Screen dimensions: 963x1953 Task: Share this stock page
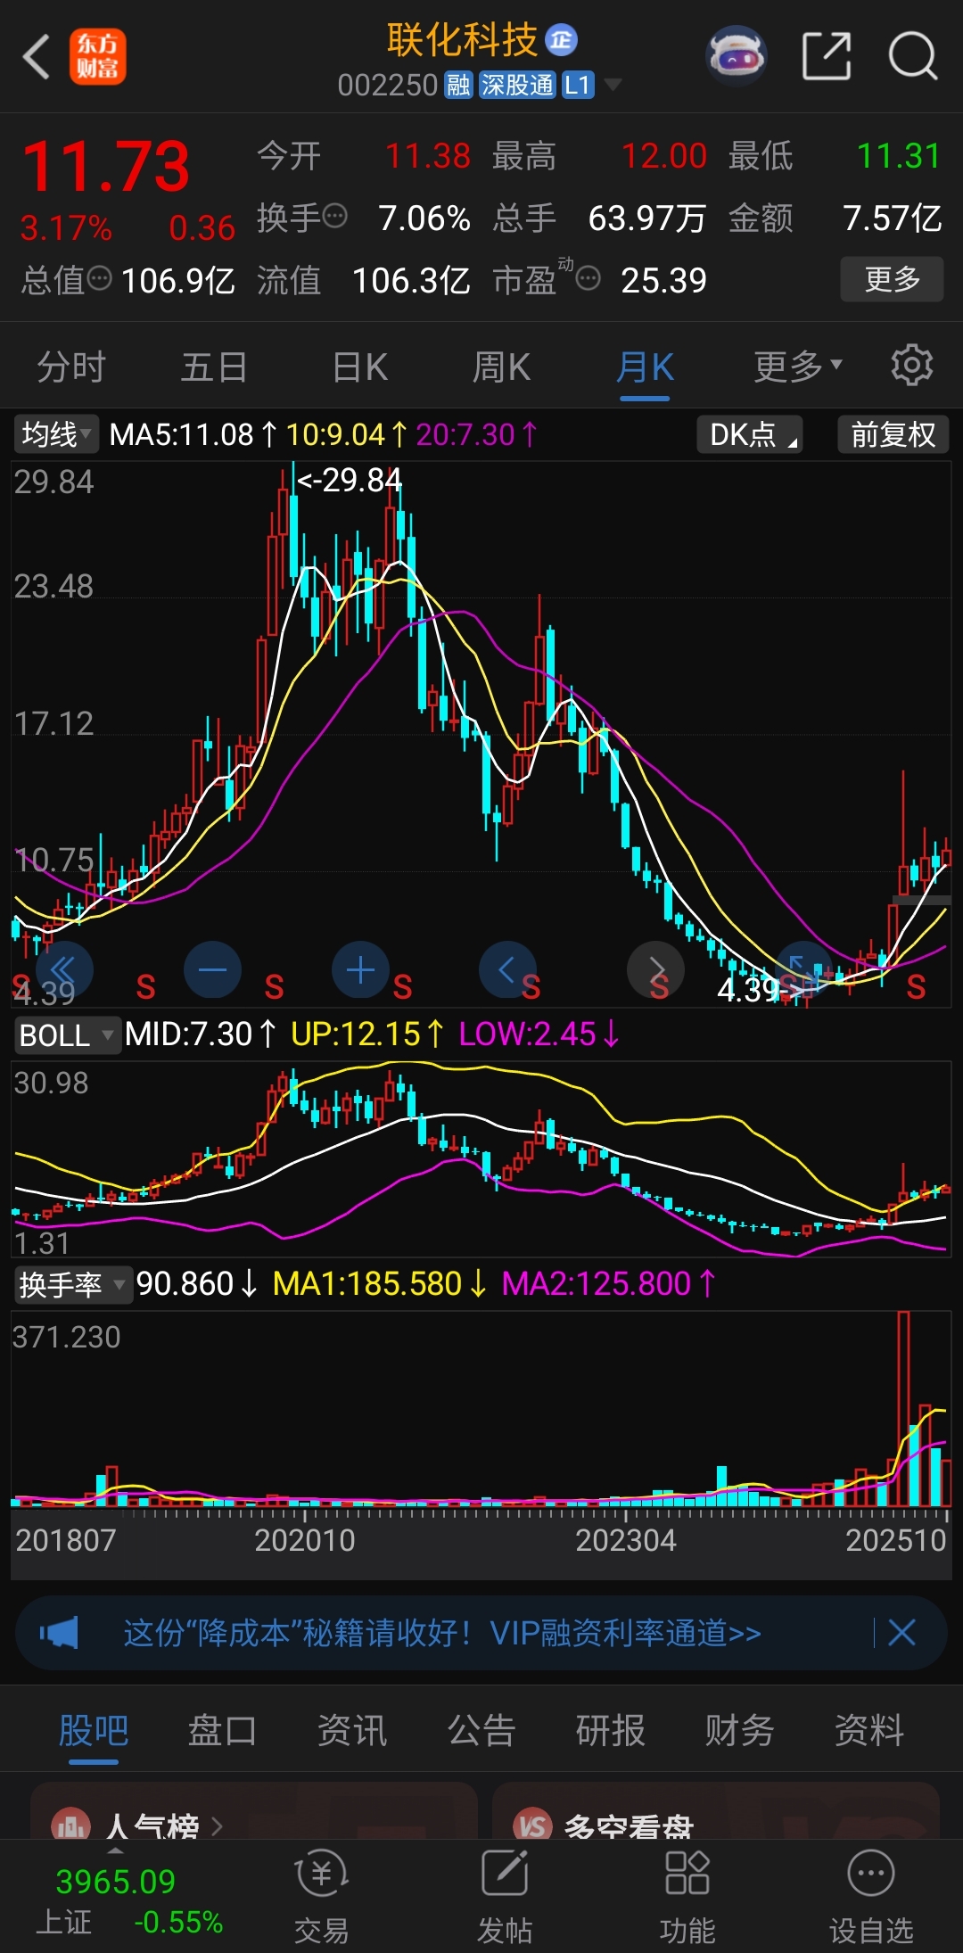tap(827, 56)
